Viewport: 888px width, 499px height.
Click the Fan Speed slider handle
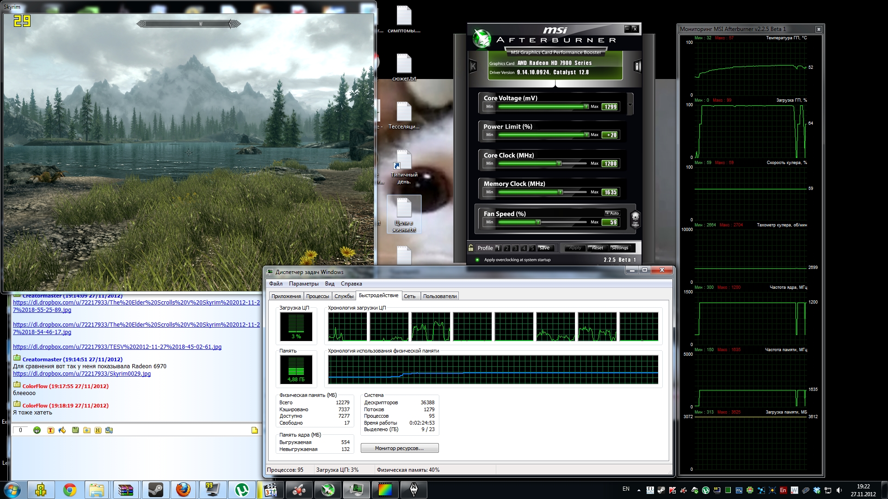coord(538,222)
